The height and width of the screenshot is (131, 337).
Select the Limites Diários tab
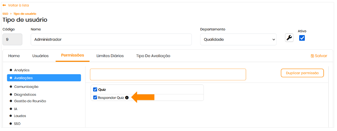[x=110, y=56]
